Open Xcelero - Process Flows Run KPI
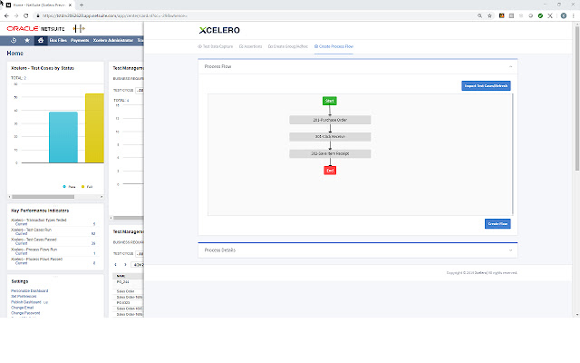580x363 pixels. 34,250
